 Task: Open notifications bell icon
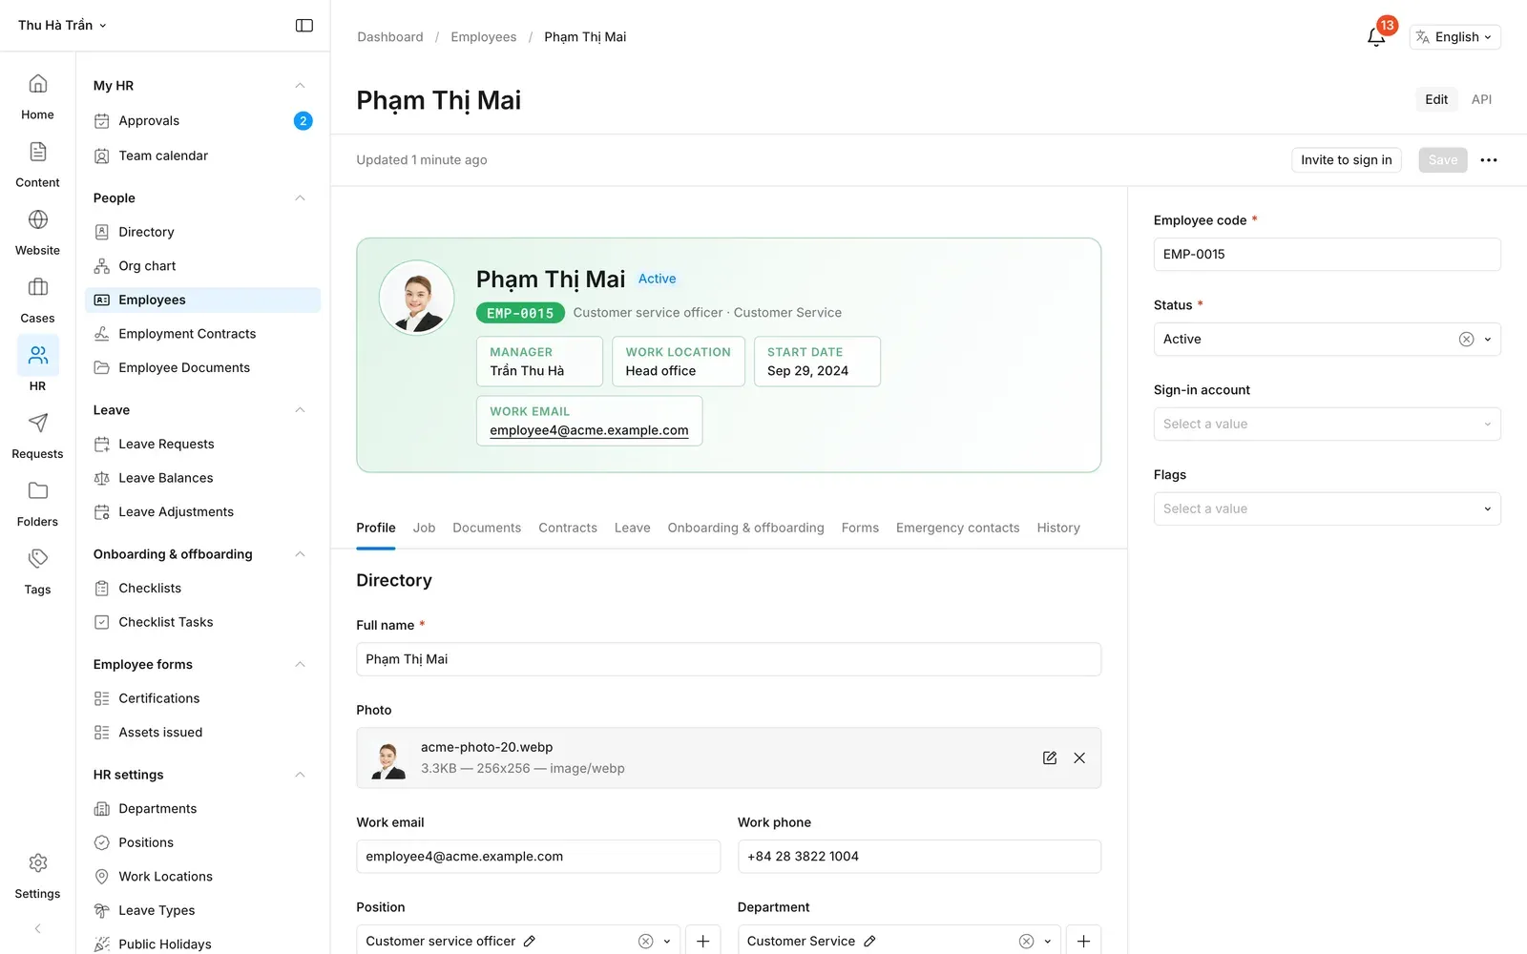click(1376, 37)
